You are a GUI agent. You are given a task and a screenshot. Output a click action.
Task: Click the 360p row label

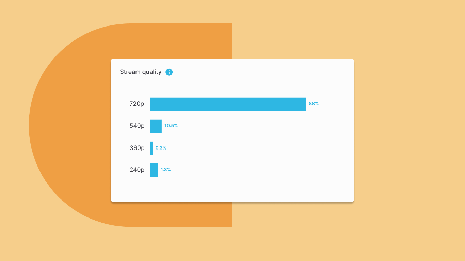click(137, 148)
